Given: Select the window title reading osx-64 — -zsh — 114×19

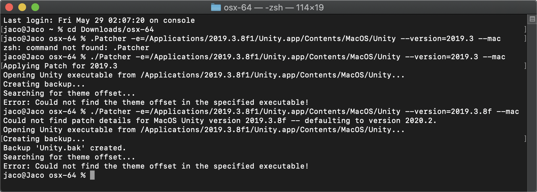Looking at the screenshot, I should (274, 7).
